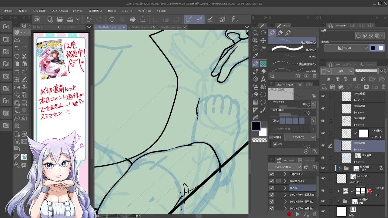Toggle the 入り checkbox in tool property
Screen dimensions: 388x218
(x=275, y=144)
